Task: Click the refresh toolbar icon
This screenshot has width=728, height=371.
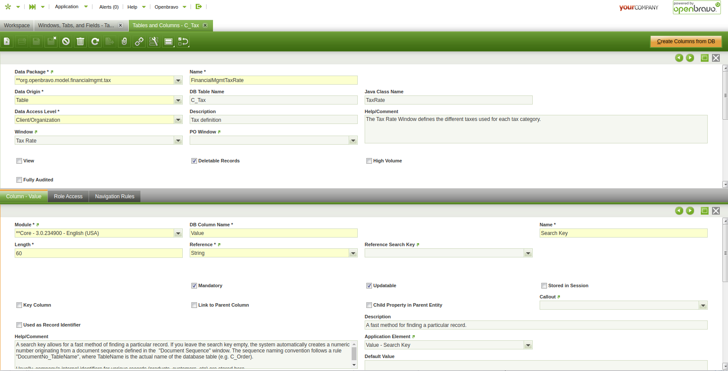Action: 95,41
